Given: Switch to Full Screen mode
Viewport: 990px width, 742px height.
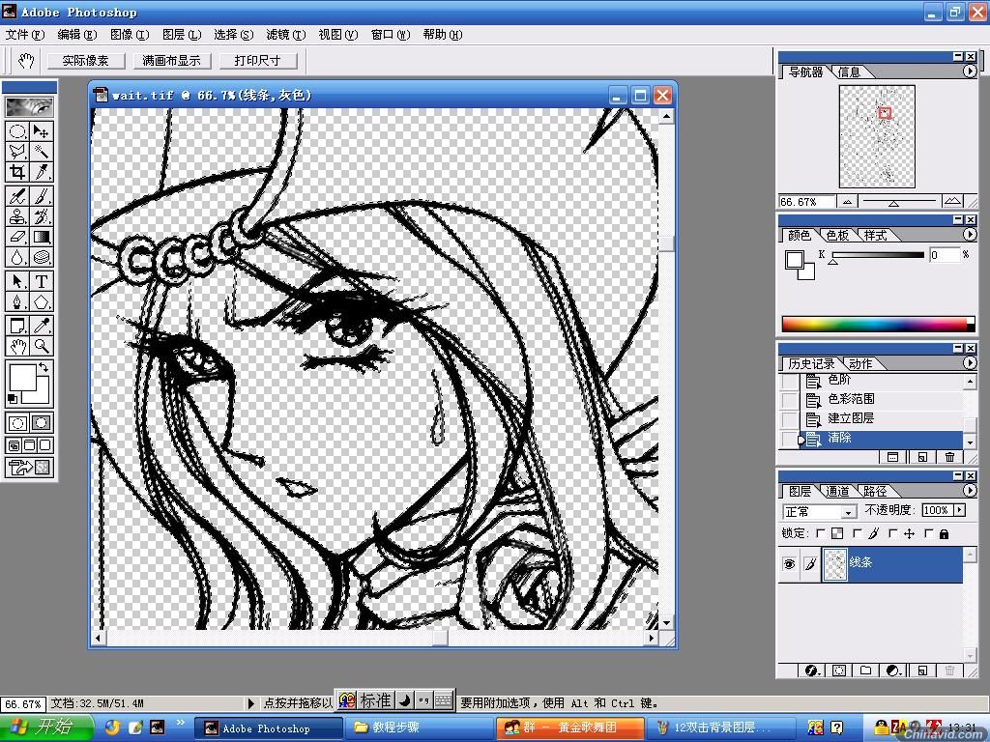Looking at the screenshot, I should pos(44,445).
